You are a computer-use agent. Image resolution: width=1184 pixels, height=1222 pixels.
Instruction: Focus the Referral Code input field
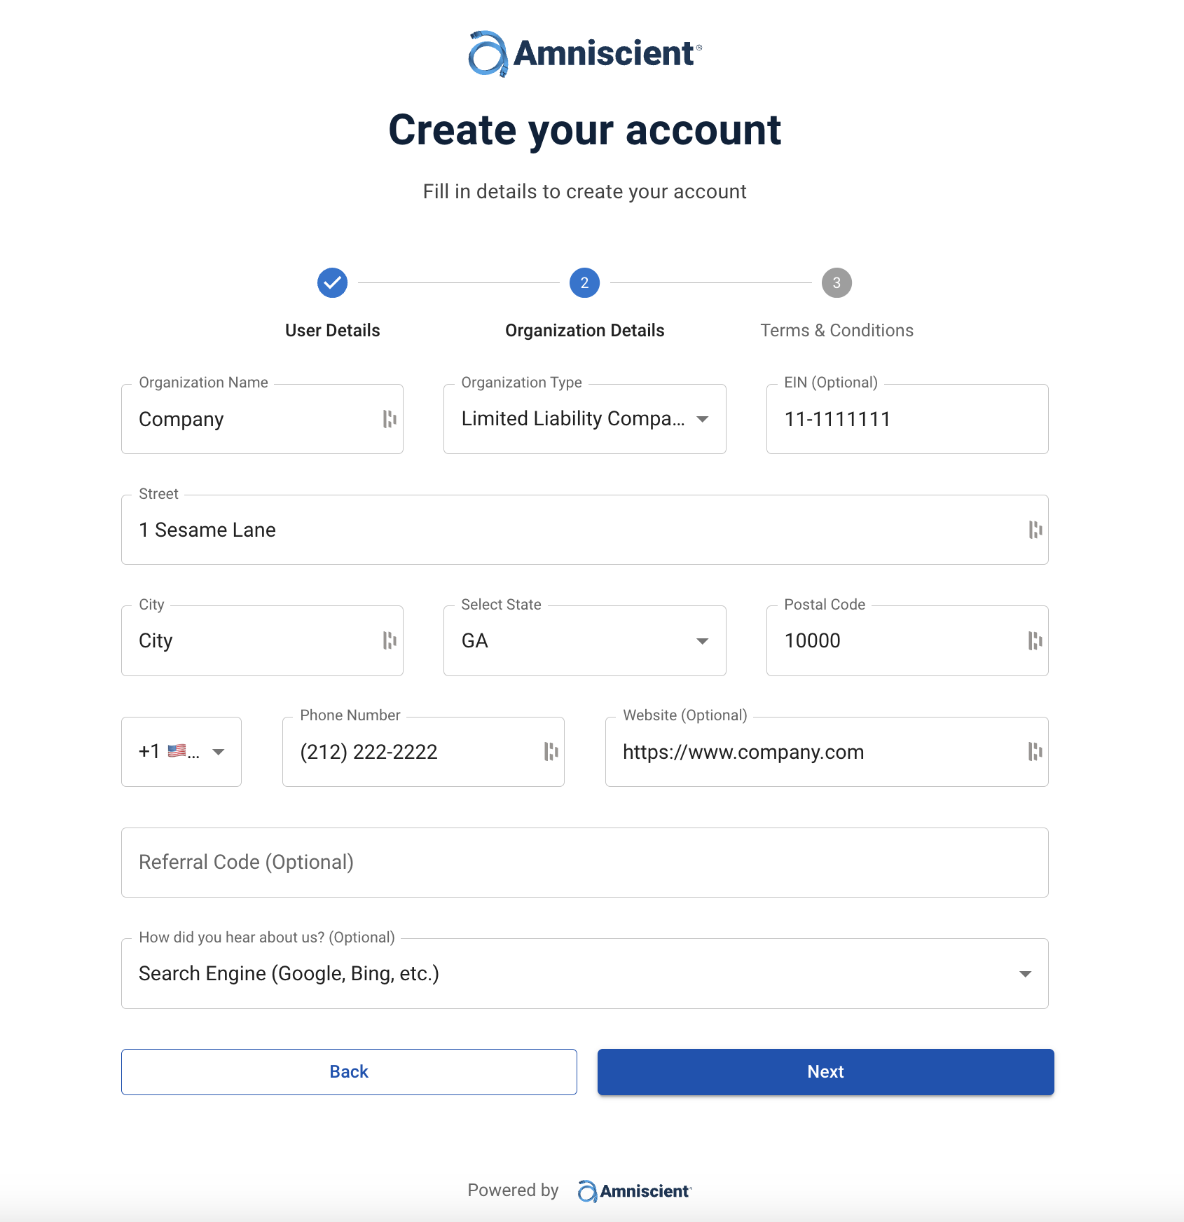click(x=584, y=863)
